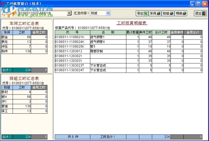Close the 工时核算窗口 window
This screenshot has width=209, height=141.
(x=205, y=4)
